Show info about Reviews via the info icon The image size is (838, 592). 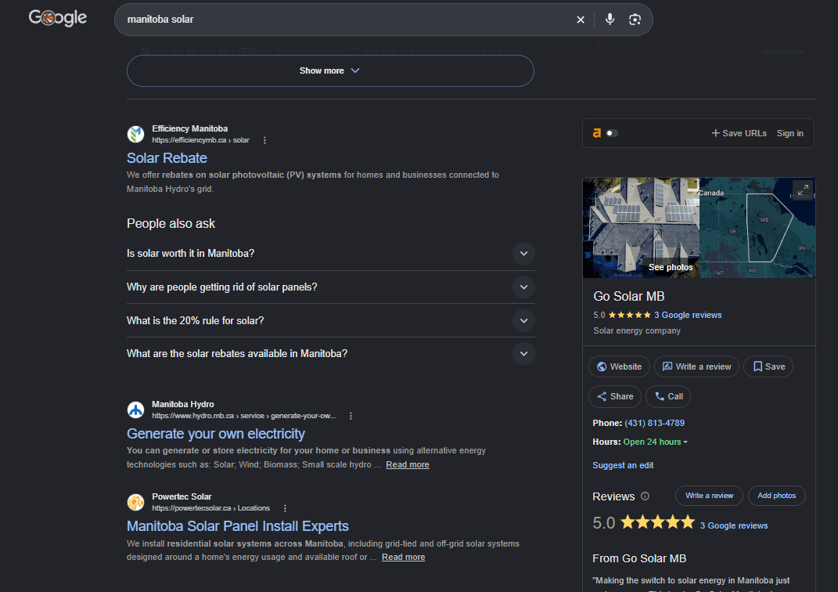tap(645, 496)
